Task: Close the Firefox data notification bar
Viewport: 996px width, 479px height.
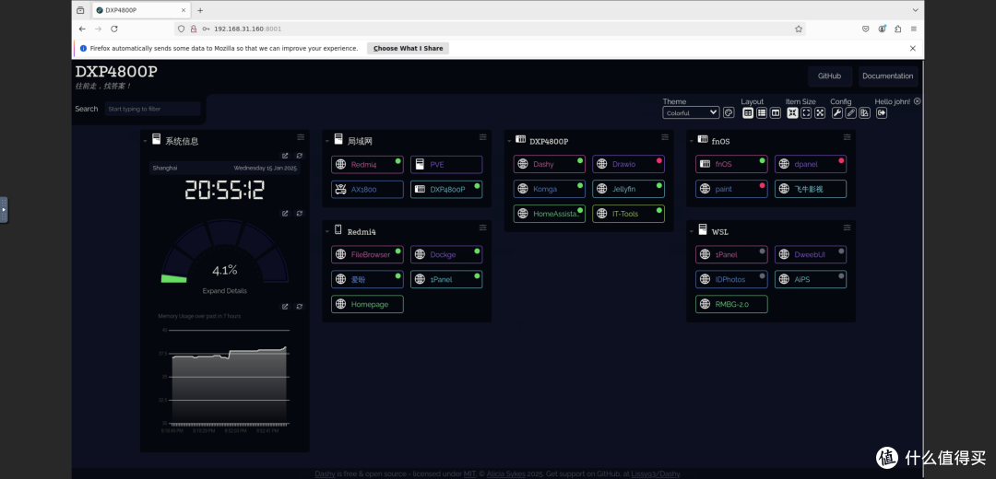Action: click(913, 48)
